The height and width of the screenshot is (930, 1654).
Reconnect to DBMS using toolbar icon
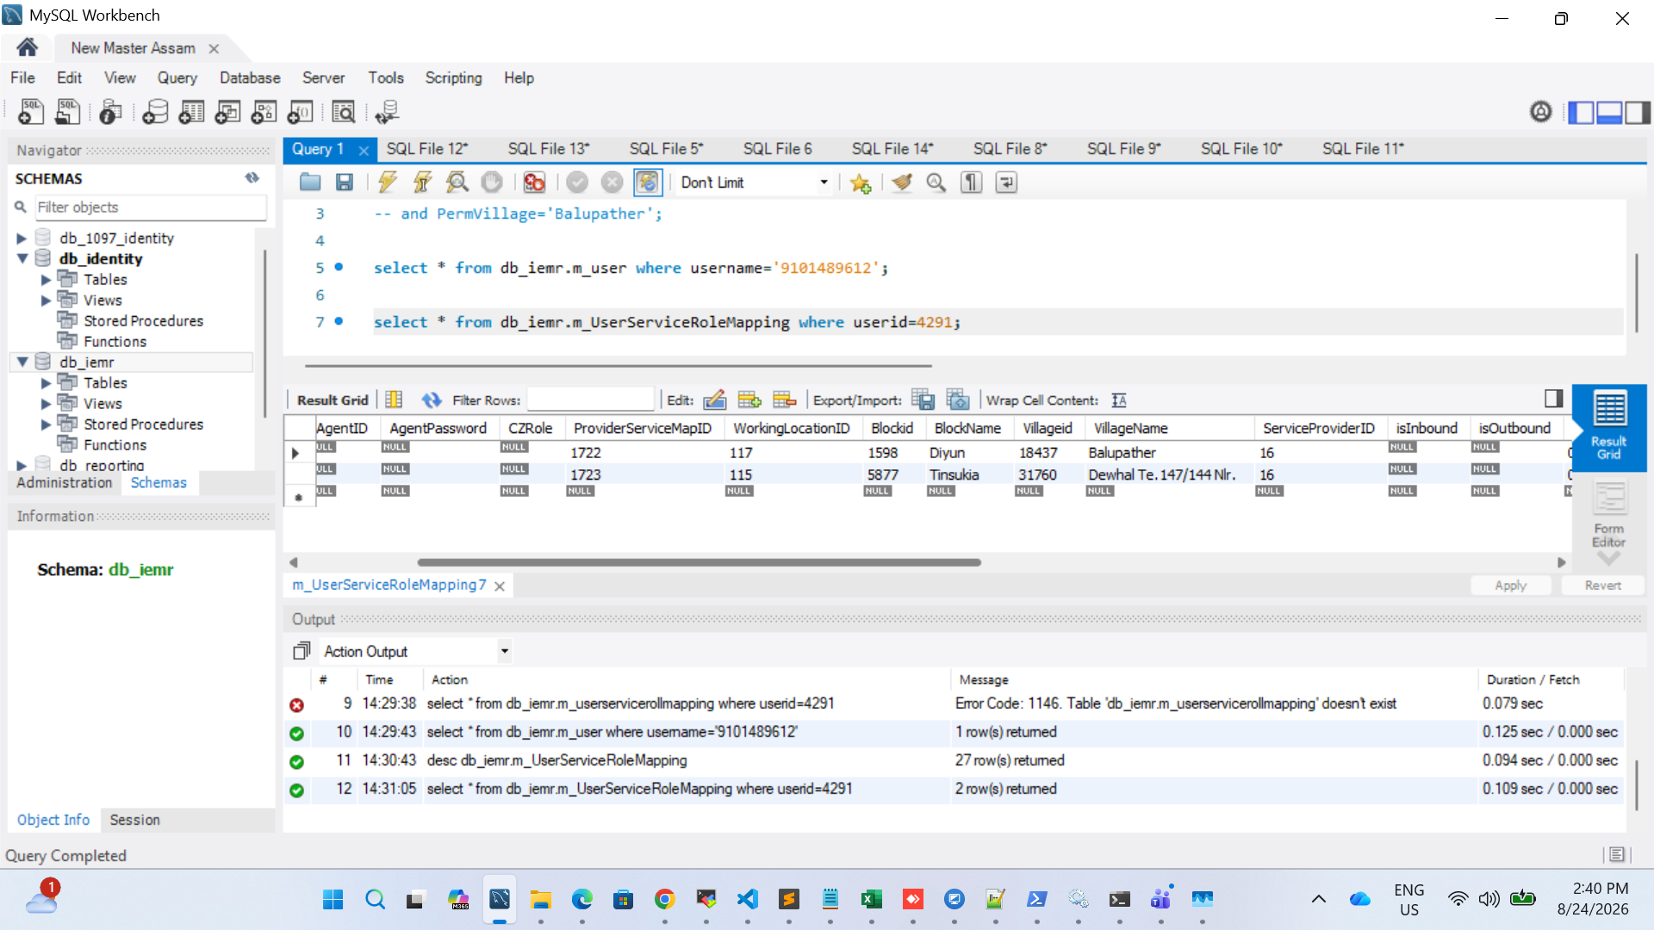pos(387,112)
